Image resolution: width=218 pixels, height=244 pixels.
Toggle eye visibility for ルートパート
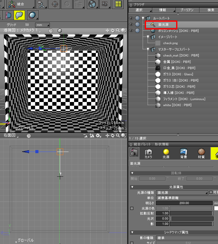point(131,18)
